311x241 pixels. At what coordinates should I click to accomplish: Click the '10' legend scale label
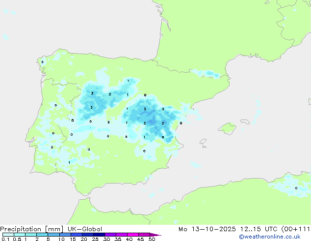pyautogui.click(x=61, y=239)
